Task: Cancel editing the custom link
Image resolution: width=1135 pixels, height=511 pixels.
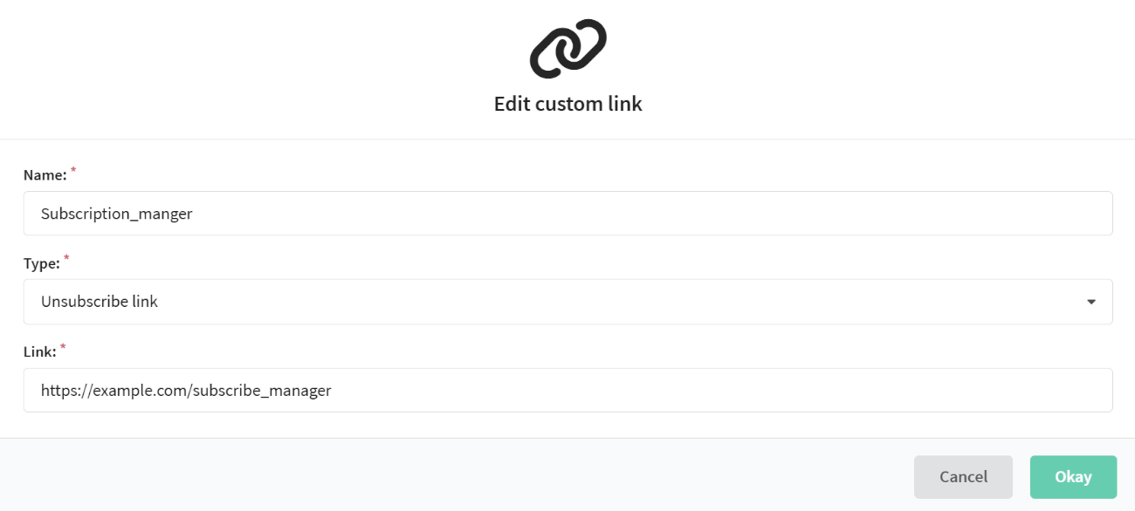Action: point(963,477)
